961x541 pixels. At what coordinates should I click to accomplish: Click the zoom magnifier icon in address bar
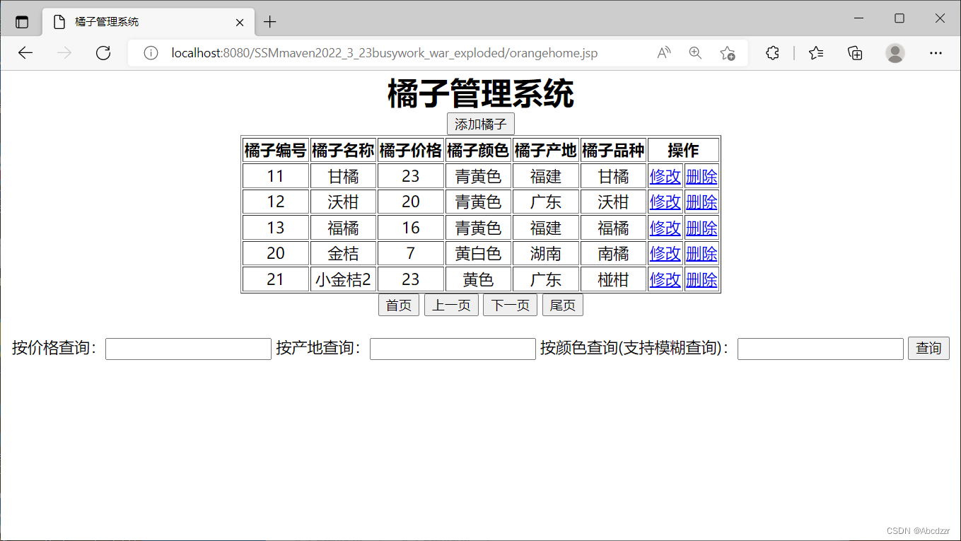tap(695, 53)
